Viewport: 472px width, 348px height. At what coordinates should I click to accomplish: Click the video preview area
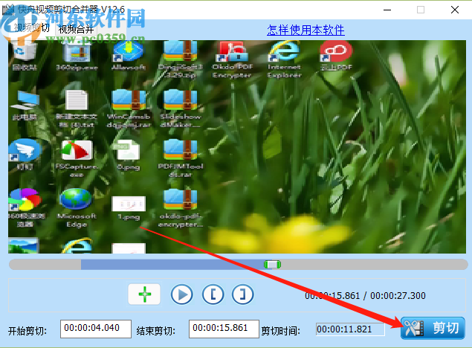point(237,146)
